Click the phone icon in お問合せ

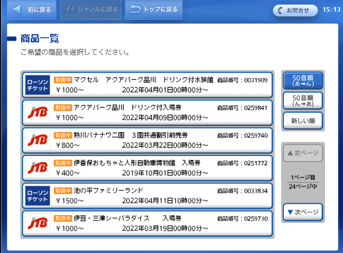280,10
